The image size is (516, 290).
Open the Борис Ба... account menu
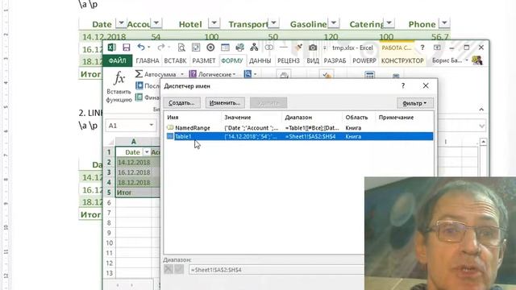pyautogui.click(x=450, y=61)
